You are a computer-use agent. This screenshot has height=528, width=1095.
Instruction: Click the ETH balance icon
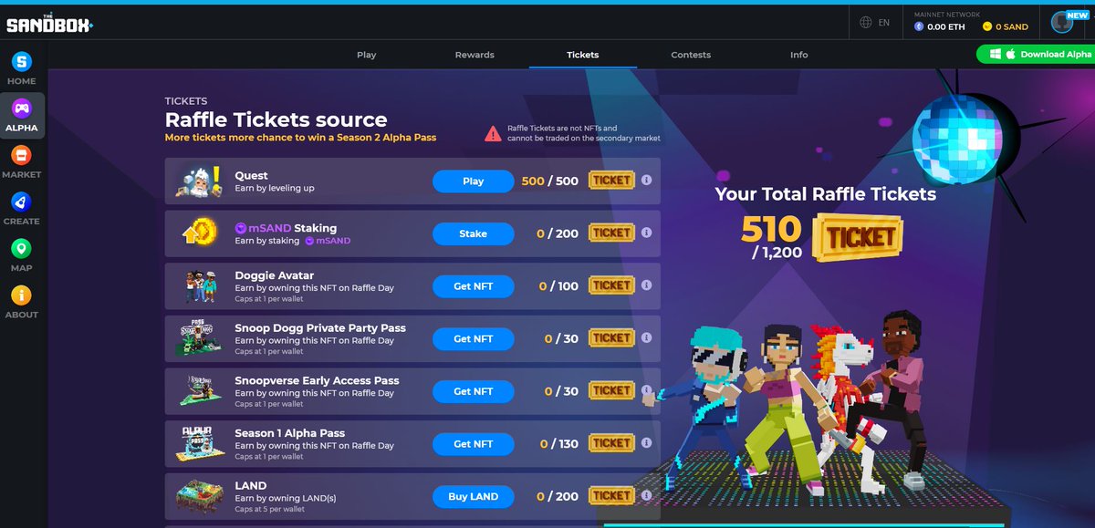(919, 26)
